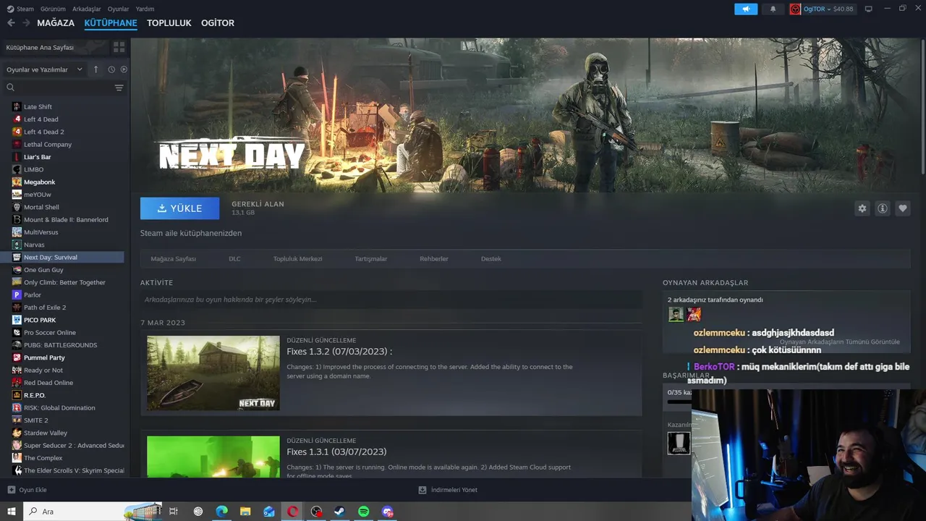This screenshot has height=521, width=926.
Task: Open the Oyunlar menu
Action: 119,9
